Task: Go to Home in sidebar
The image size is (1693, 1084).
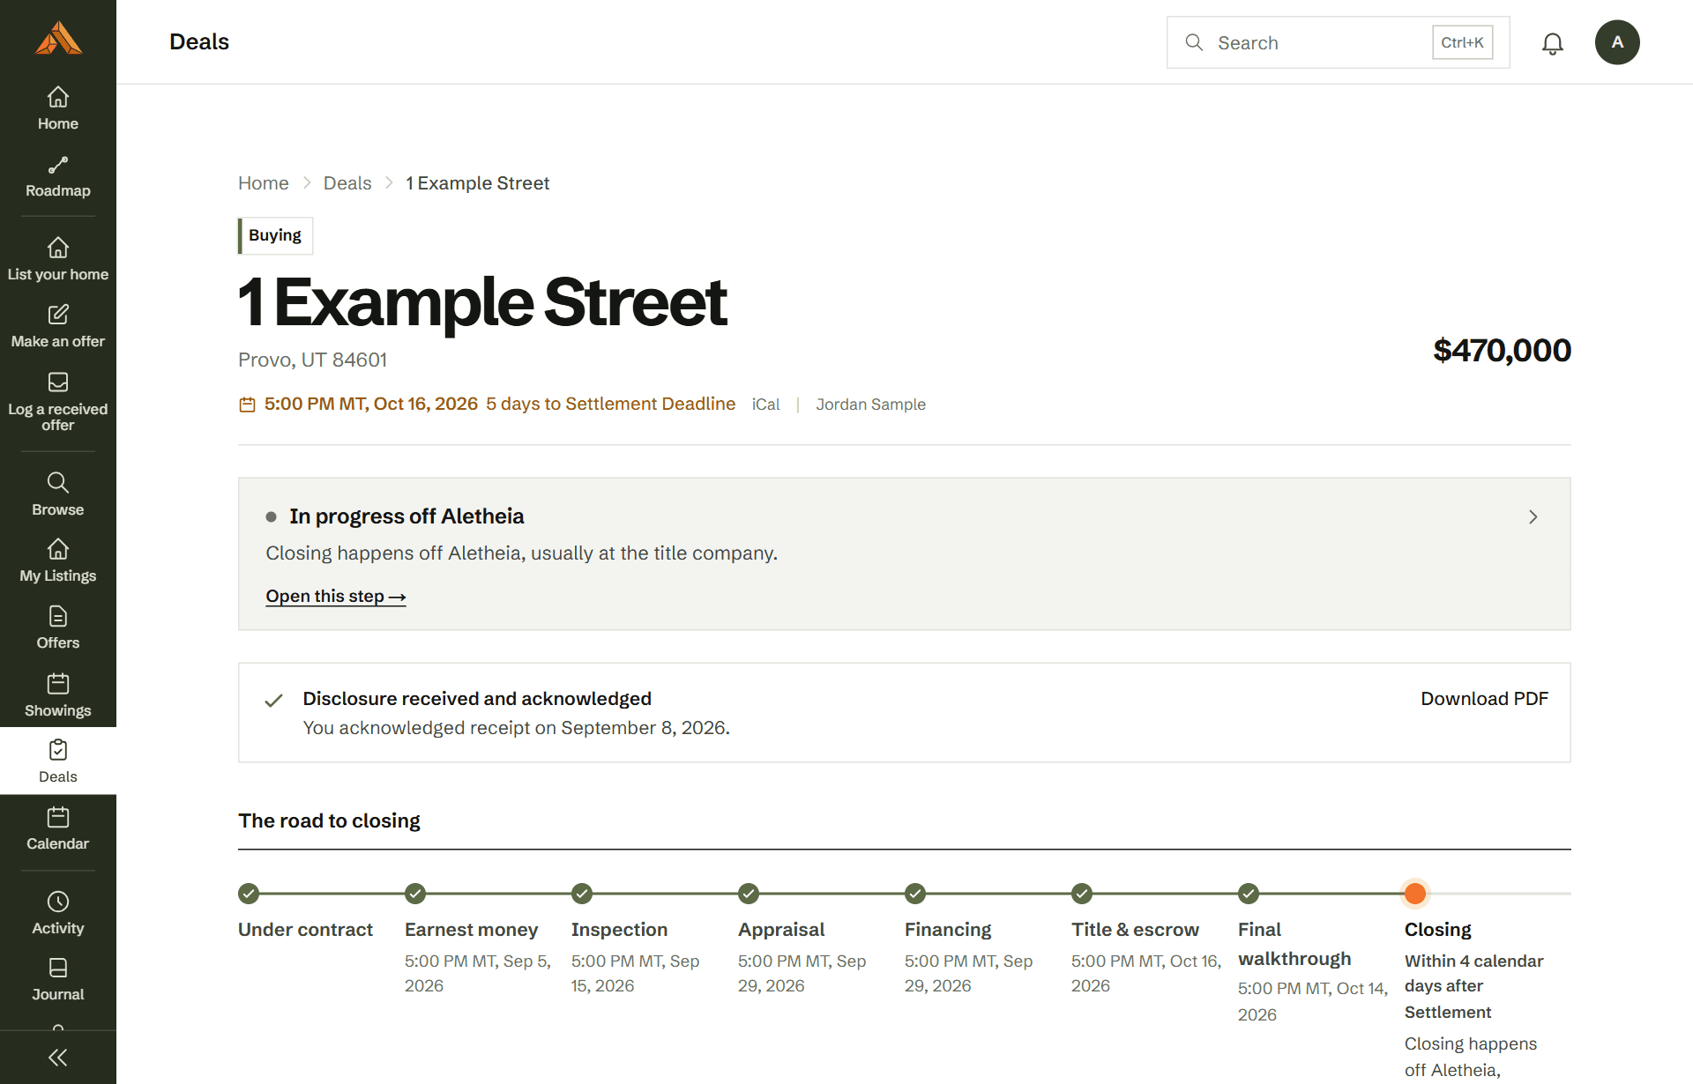Action: pyautogui.click(x=58, y=108)
